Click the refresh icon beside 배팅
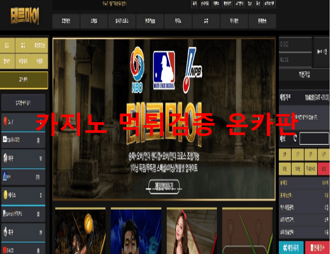330x254 pixels. pos(295,138)
